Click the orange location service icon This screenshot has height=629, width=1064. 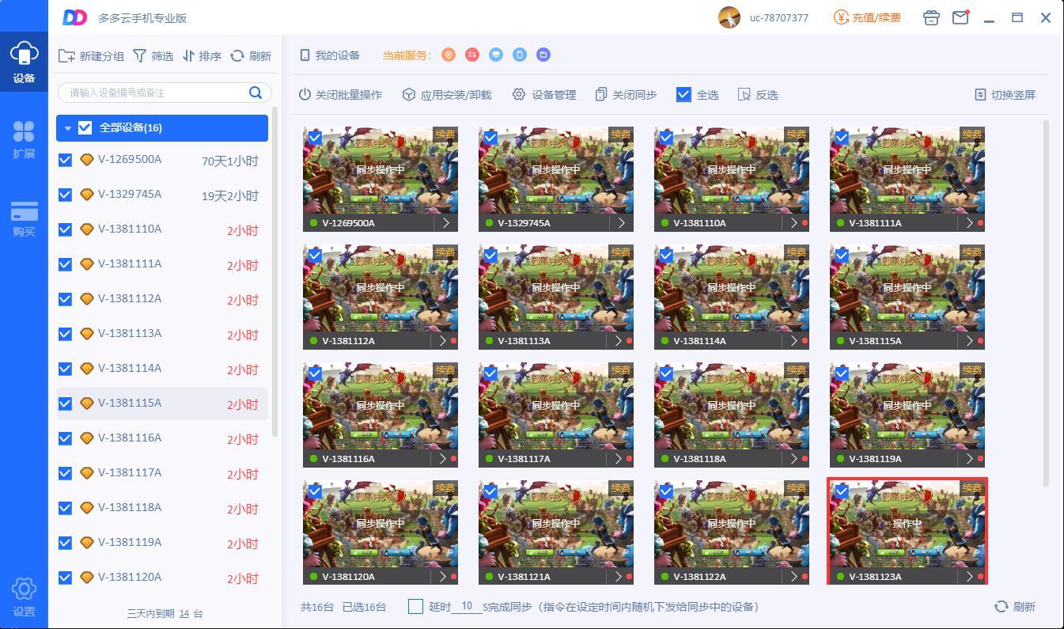(x=449, y=55)
